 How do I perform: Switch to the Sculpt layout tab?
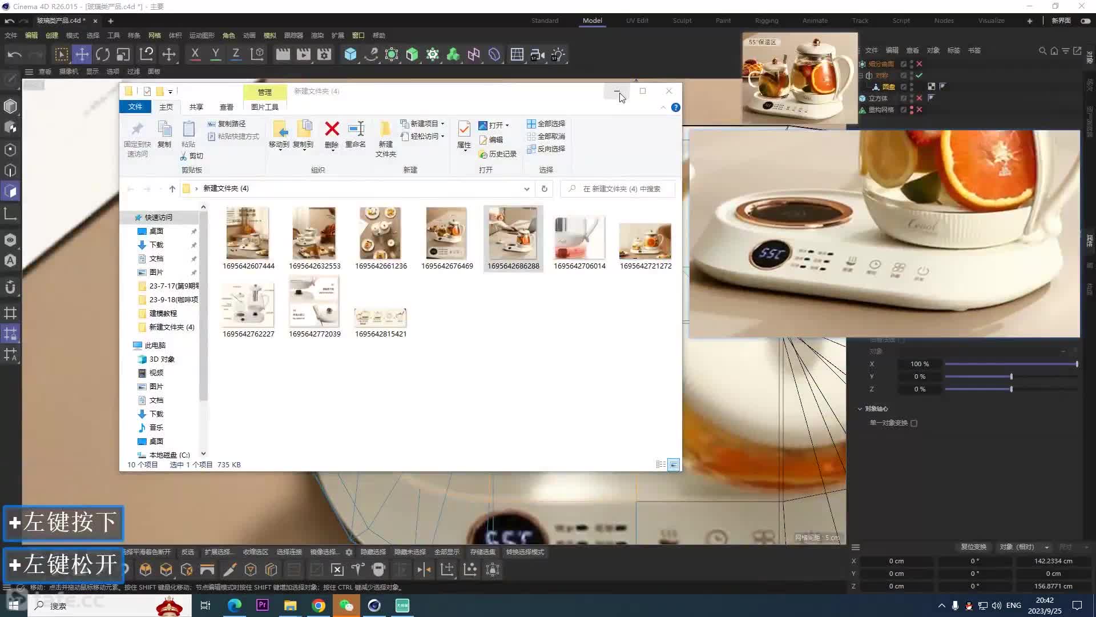pos(682,21)
